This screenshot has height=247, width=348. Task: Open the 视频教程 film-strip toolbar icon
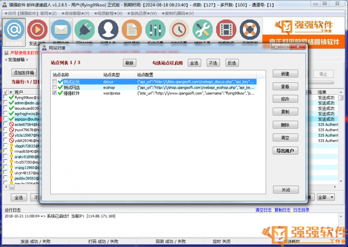coord(226,30)
